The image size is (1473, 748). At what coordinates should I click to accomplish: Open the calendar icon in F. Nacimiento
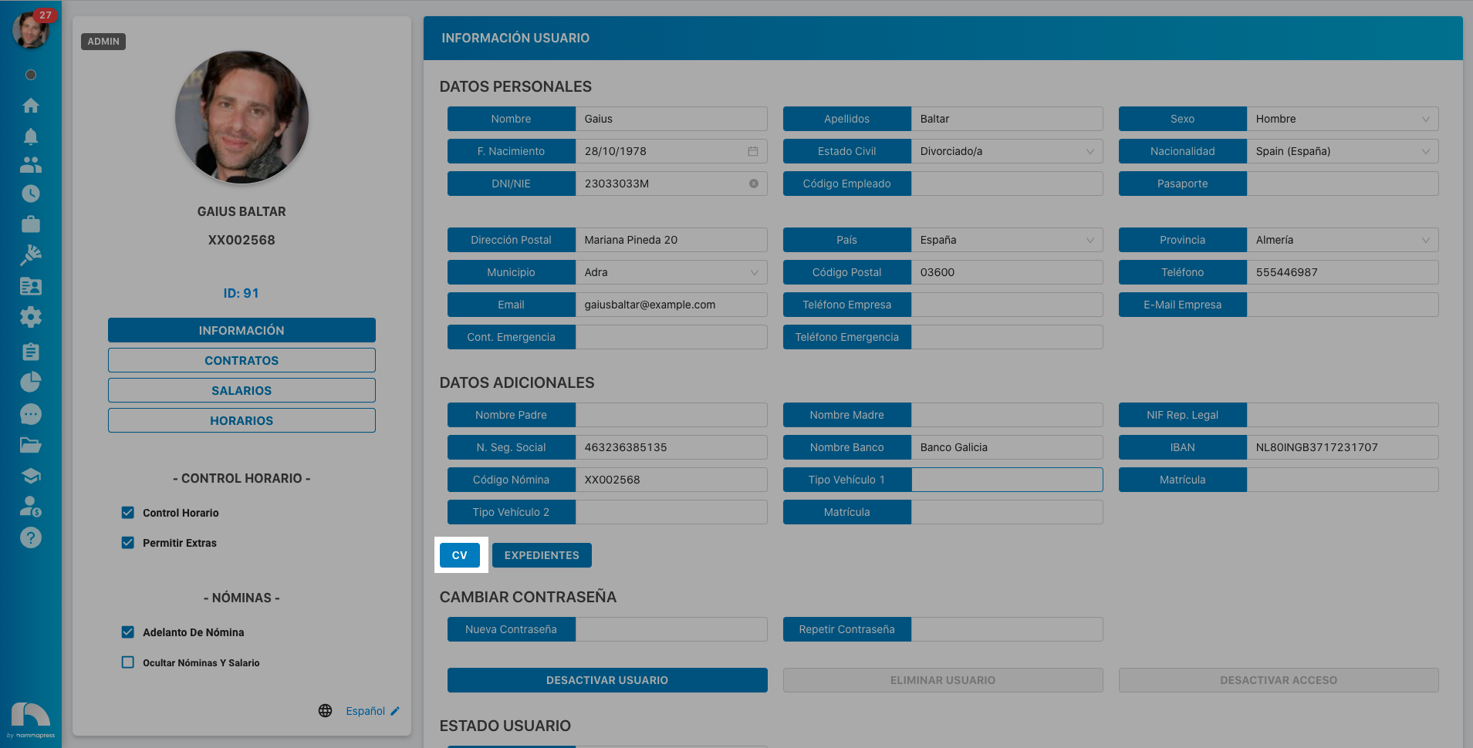click(x=753, y=151)
